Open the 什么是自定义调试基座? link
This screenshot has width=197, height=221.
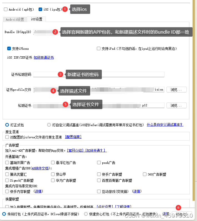click(x=165, y=125)
